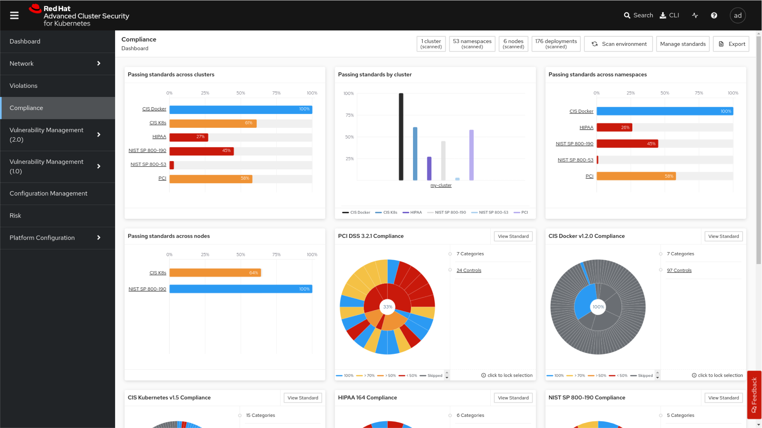Open the help menu
Viewport: 762px width, 428px height.
point(714,15)
